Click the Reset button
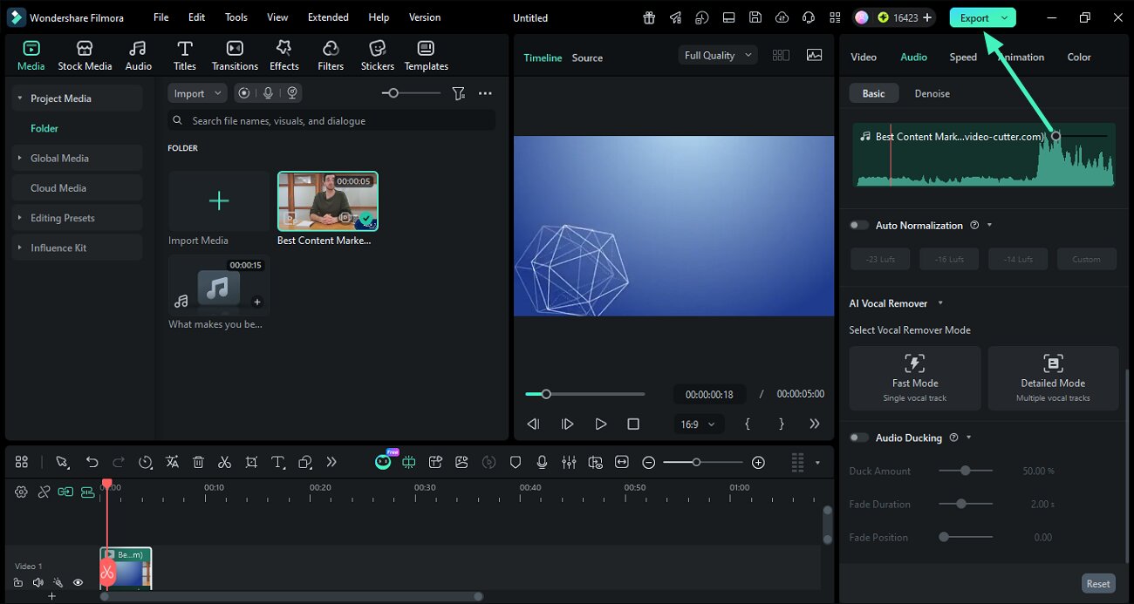1134x604 pixels. point(1098,584)
